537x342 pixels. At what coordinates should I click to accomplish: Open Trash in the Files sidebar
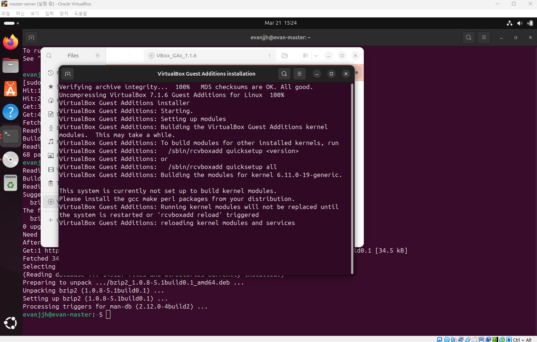click(x=51, y=183)
